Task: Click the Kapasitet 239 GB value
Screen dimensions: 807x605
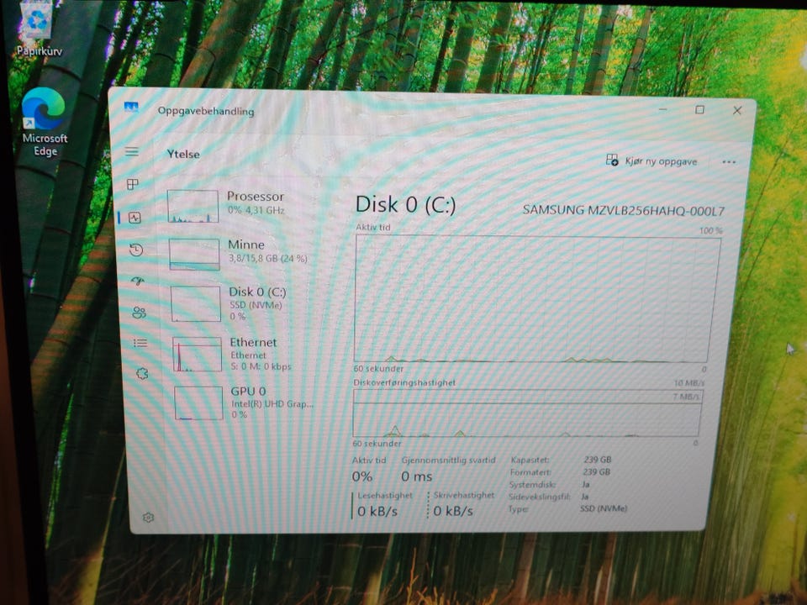Action: [597, 460]
